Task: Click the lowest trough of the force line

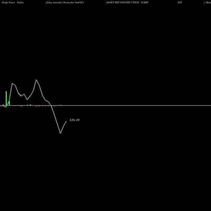Action: click(x=60, y=133)
